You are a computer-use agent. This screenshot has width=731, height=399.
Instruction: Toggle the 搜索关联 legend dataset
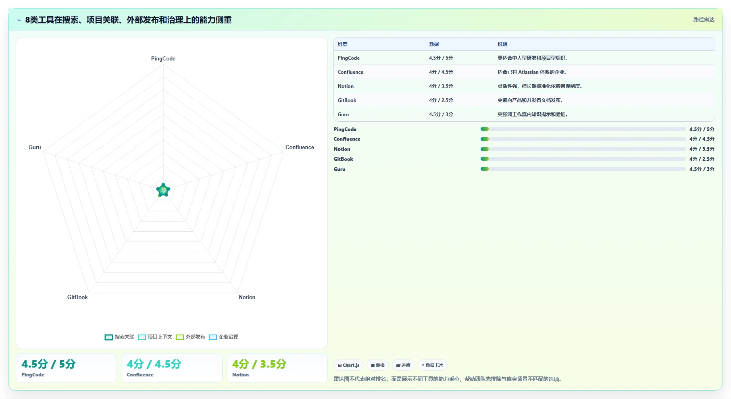click(x=119, y=337)
